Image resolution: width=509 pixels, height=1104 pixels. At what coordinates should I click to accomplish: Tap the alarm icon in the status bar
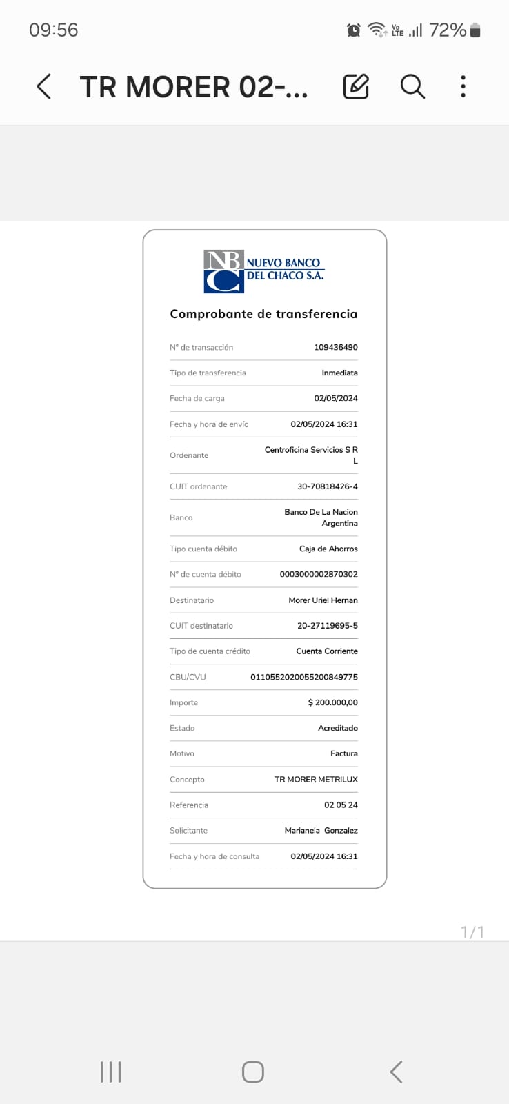coord(353,30)
